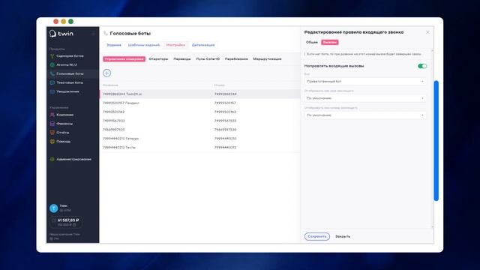Viewport: 480px width, 270px height.
Task: Switch to the Общее tab in the edit panel
Action: 312,42
